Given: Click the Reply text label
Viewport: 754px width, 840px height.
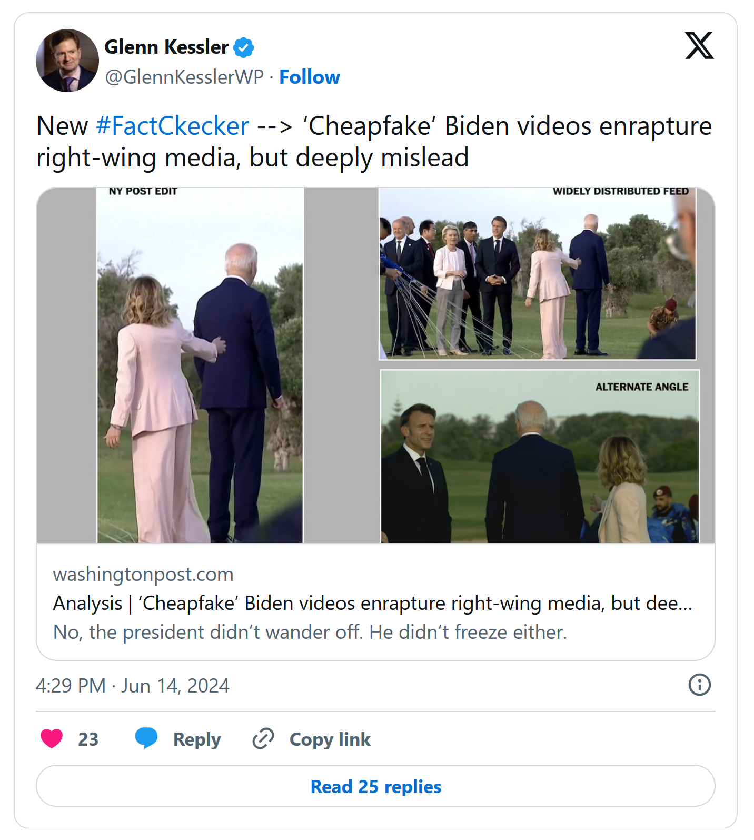Looking at the screenshot, I should [197, 739].
